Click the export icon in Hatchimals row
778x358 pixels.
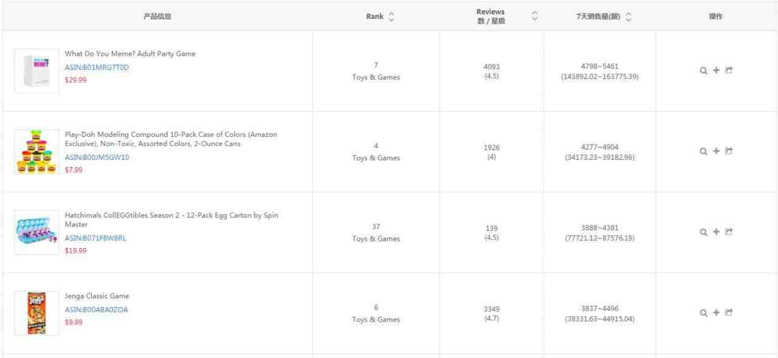[729, 232]
